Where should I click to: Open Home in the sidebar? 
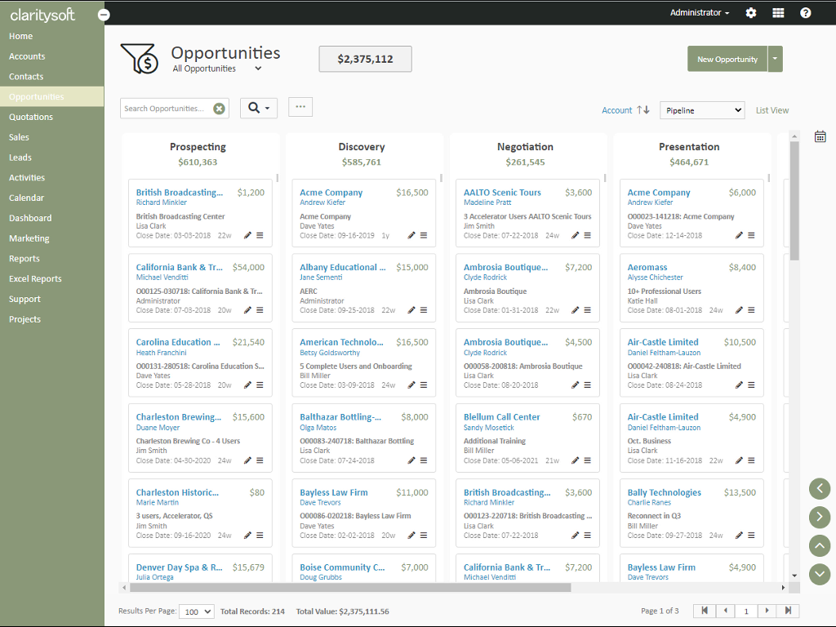pyautogui.click(x=20, y=36)
